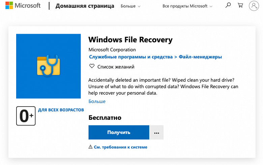Screen dimensions: 263x165
Task: Expand the "Все продукты Microsoft" menu
Action: tap(187, 6)
